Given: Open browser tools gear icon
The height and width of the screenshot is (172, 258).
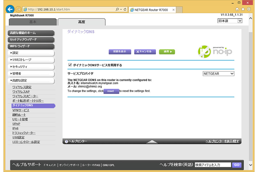Looking at the screenshot, I should click(249, 9).
